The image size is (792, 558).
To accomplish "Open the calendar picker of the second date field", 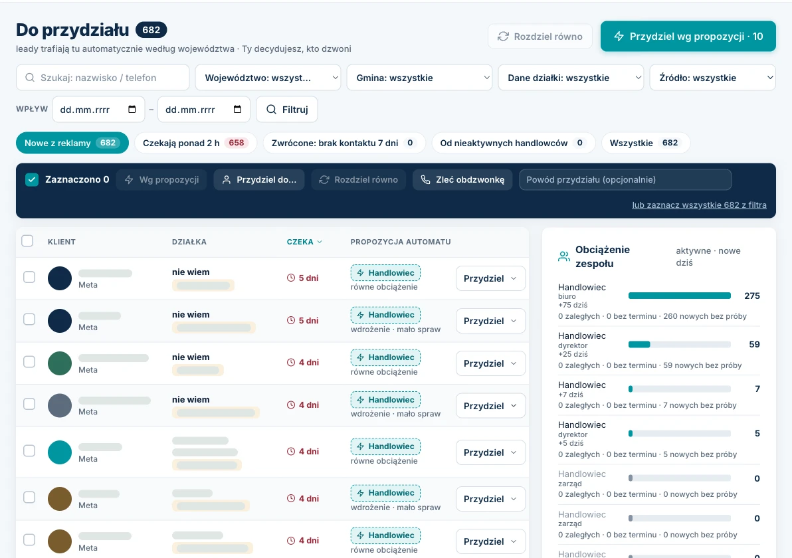I will click(237, 110).
